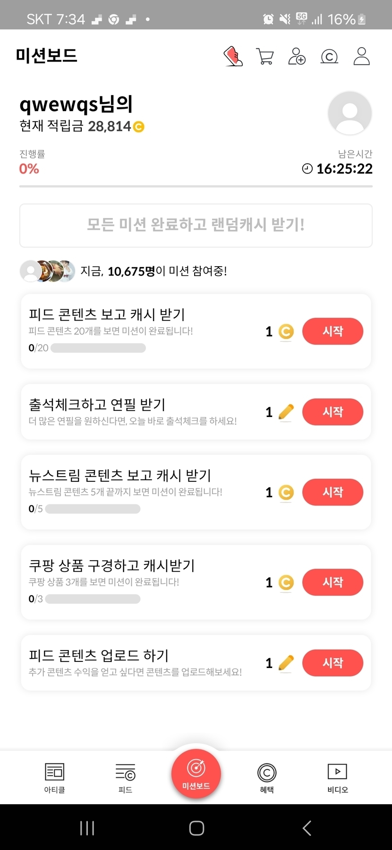392x850 pixels.
Task: Open the shopping cart icon
Action: click(x=264, y=56)
